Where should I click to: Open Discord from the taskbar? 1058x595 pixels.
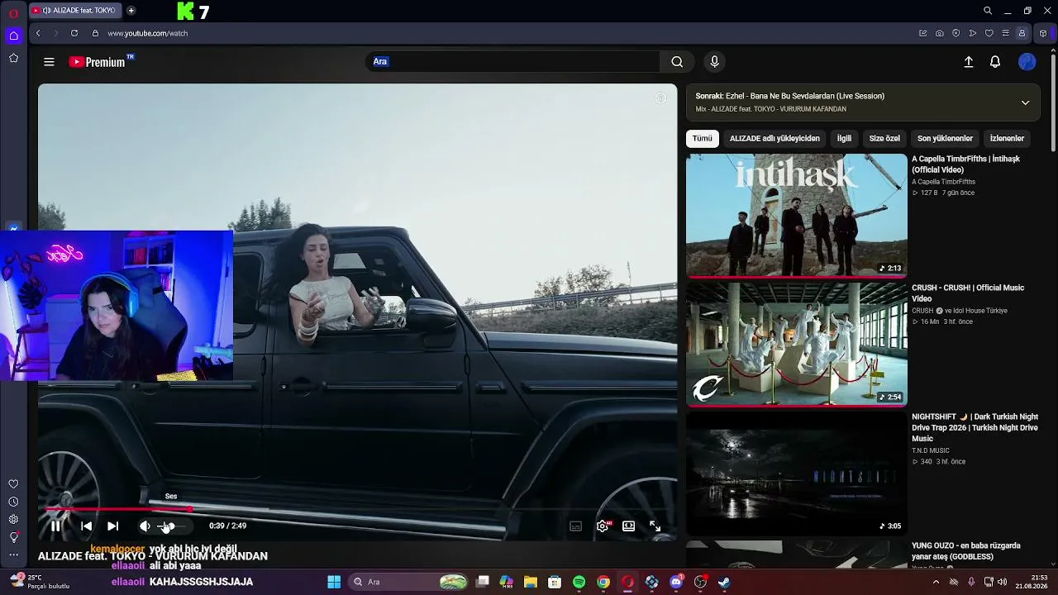point(676,582)
